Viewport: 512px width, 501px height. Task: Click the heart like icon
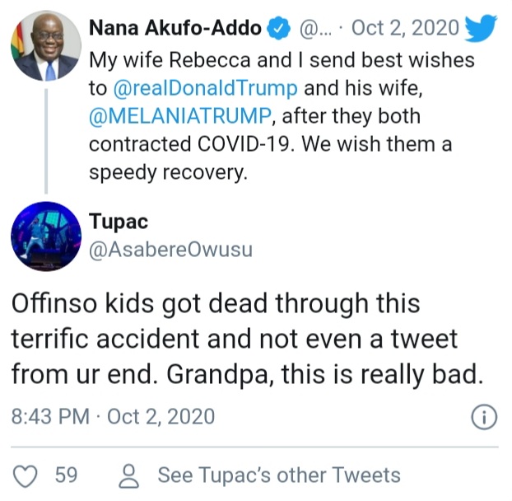click(28, 475)
